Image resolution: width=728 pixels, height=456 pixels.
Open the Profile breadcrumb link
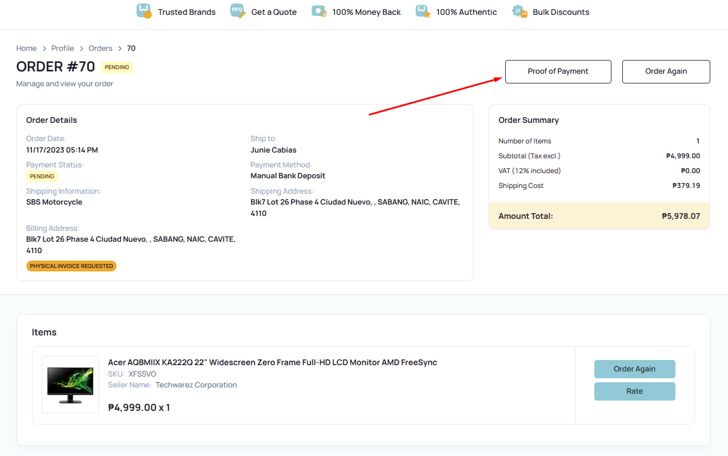click(63, 49)
